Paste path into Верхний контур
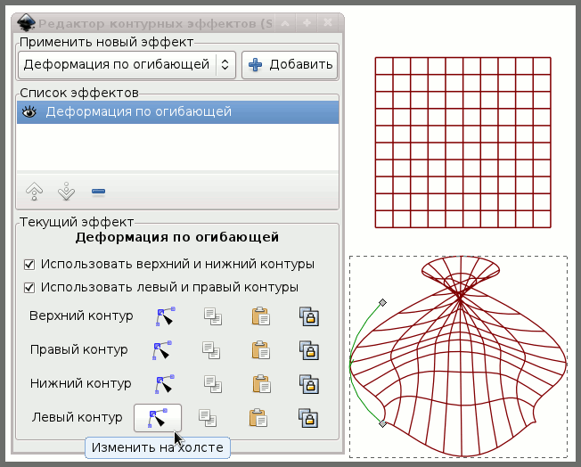 (x=261, y=316)
